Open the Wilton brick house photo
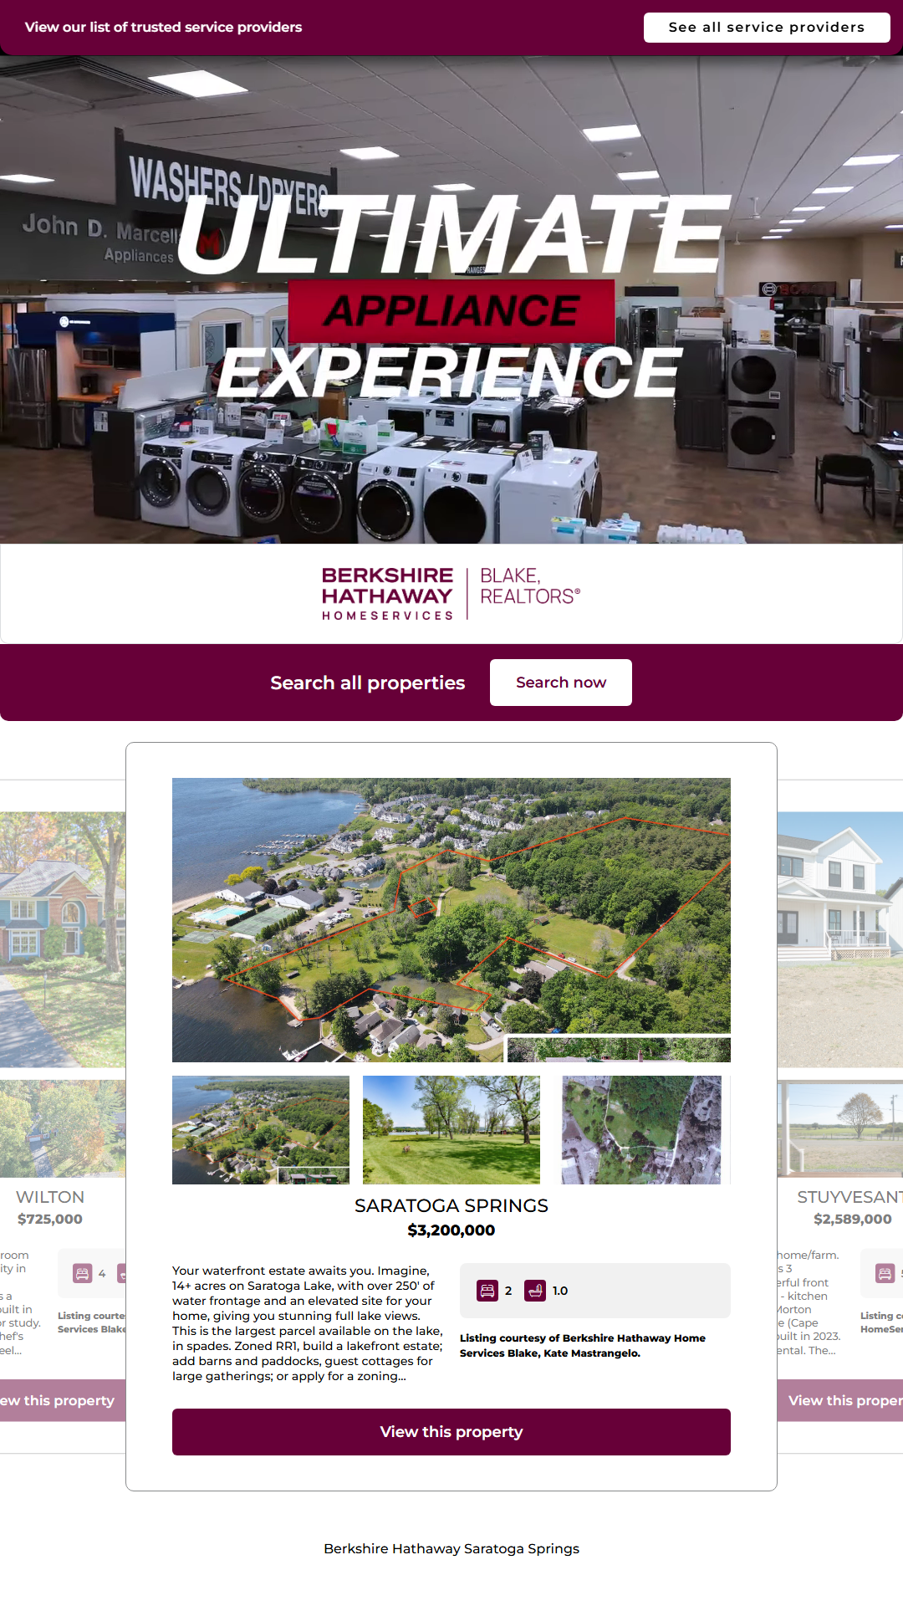Screen dimensions: 903x1606 coord(63,939)
